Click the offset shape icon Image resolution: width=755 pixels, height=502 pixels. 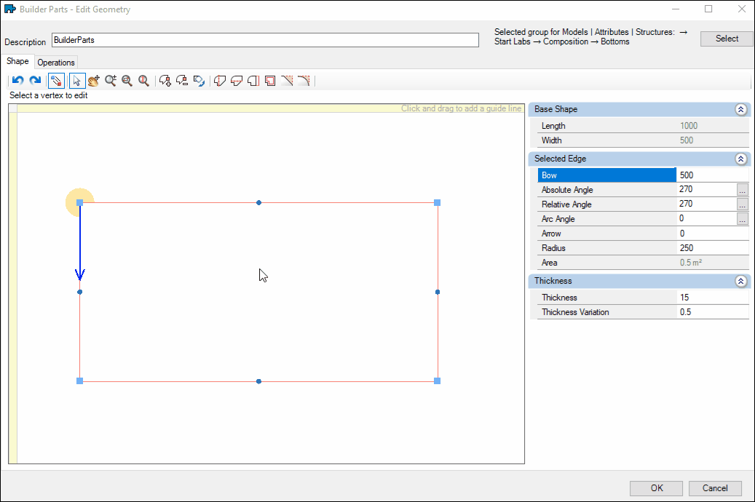pos(270,80)
